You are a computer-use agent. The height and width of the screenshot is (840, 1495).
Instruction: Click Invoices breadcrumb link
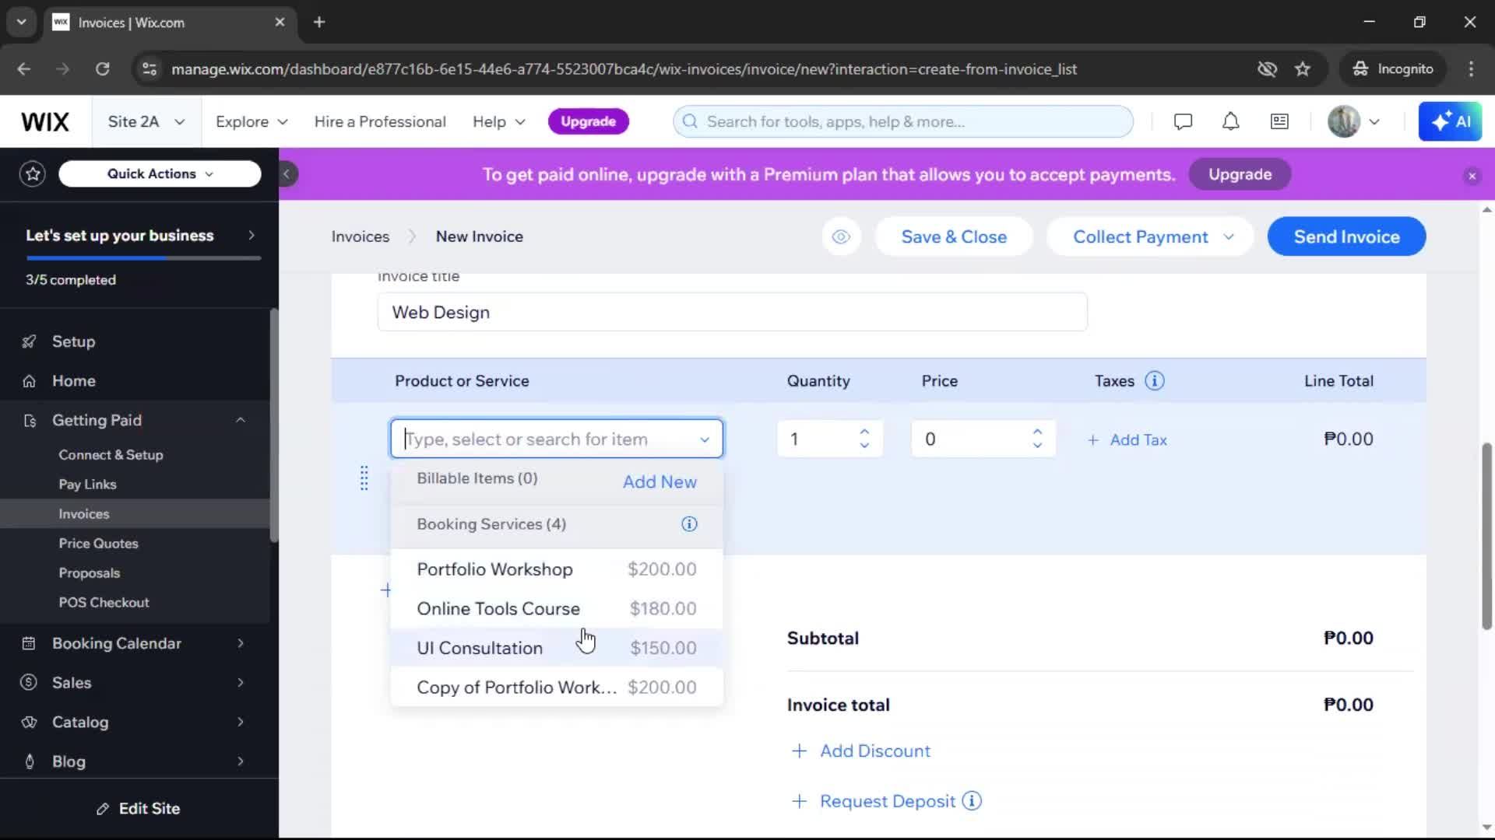pos(360,237)
